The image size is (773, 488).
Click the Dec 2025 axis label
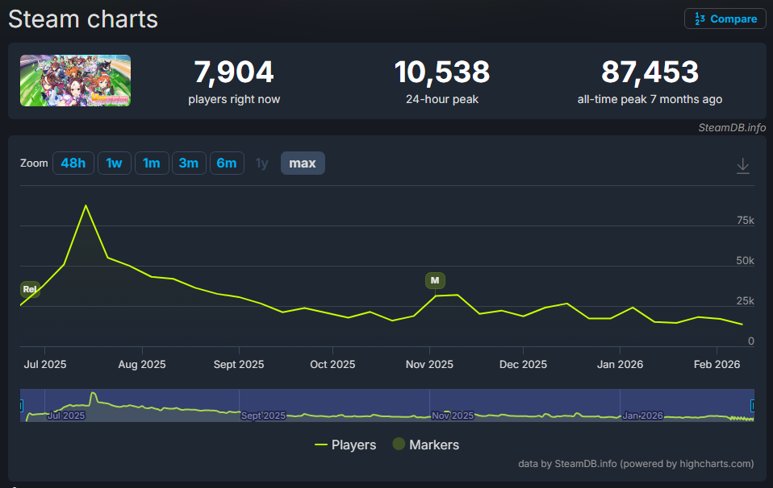(523, 365)
